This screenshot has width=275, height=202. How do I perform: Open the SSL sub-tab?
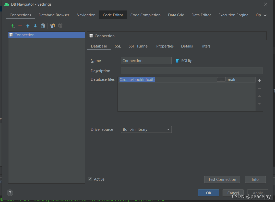118,46
